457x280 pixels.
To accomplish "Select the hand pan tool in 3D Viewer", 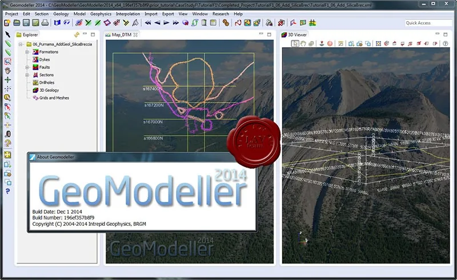I will click(303, 44).
